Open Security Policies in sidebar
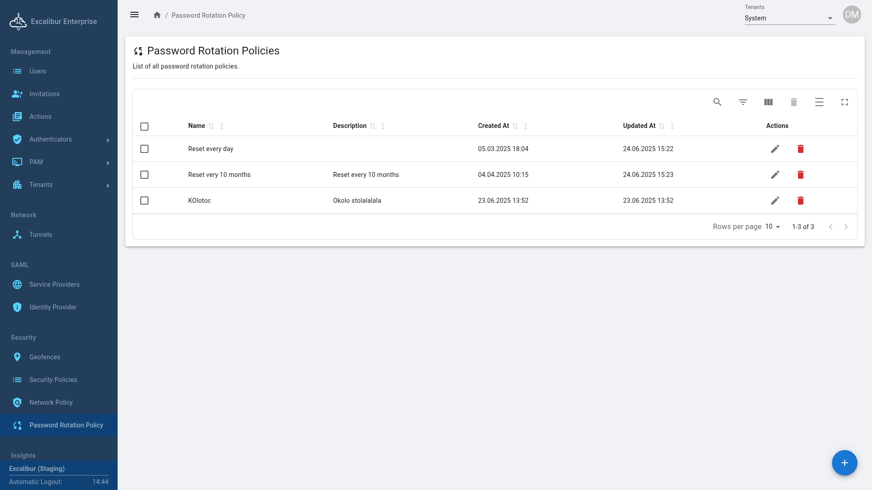The height and width of the screenshot is (490, 872). click(53, 380)
